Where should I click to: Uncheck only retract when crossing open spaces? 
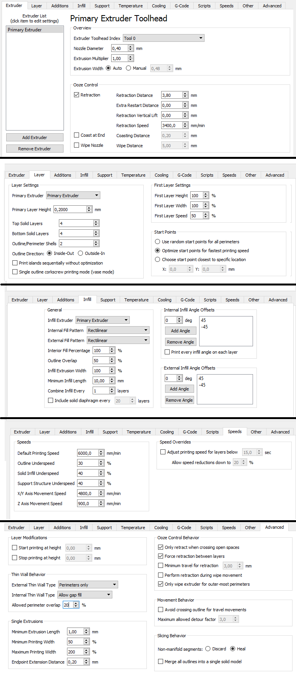pos(161,547)
